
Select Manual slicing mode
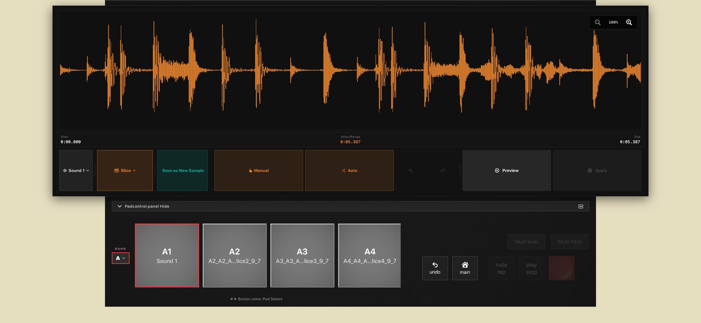click(x=258, y=170)
